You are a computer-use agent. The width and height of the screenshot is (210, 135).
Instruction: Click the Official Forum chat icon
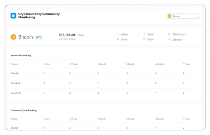pyautogui.click(x=169, y=34)
